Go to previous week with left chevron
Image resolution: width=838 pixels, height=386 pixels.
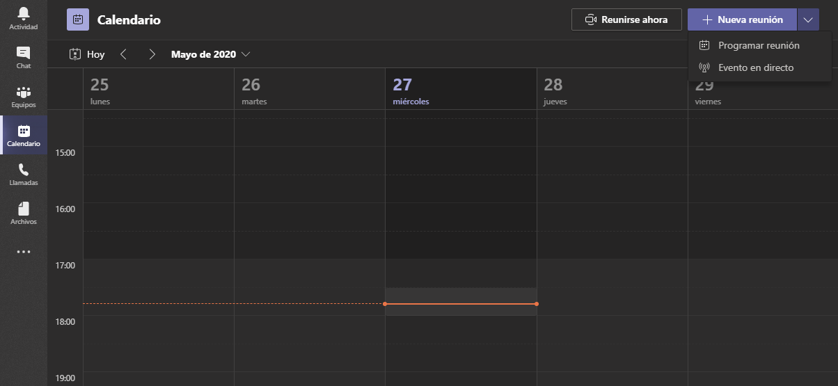123,54
